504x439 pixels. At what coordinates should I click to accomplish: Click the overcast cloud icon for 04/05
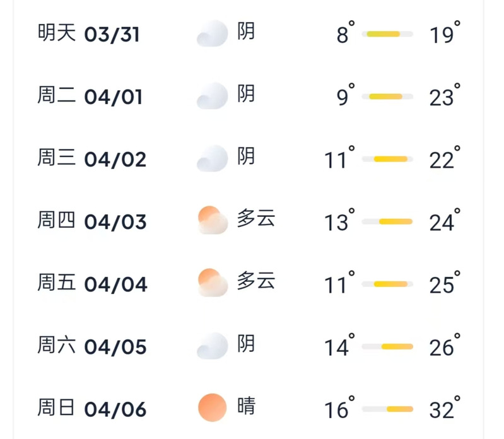213,346
